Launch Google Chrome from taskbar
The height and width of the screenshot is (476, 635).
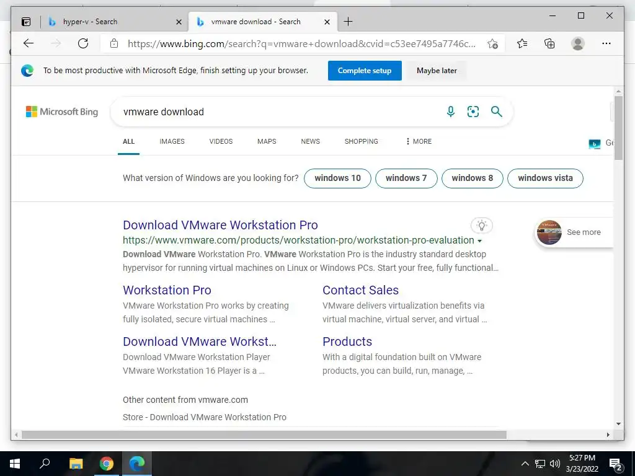pos(106,464)
